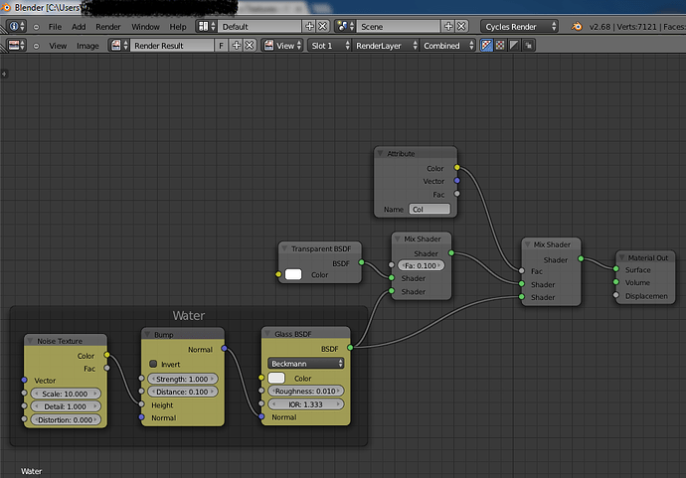
Task: Enable Z-Buffer channel display
Action: (x=529, y=46)
